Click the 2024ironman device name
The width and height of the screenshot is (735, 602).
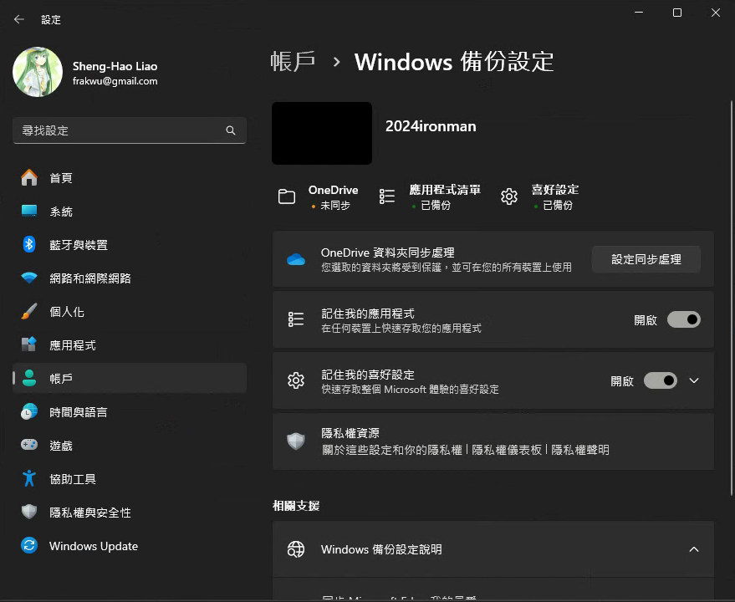[431, 126]
